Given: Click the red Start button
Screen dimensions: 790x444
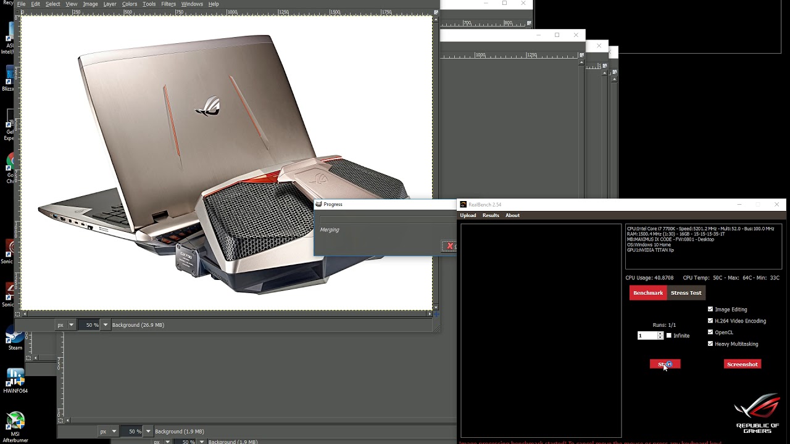Looking at the screenshot, I should [665, 364].
